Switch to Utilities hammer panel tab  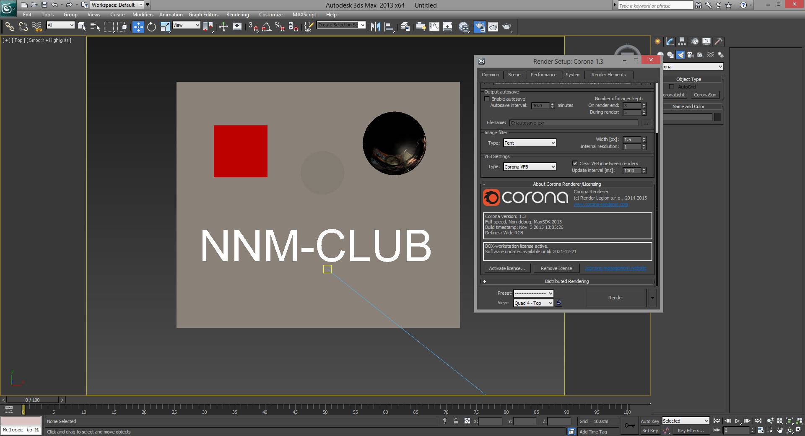(719, 41)
